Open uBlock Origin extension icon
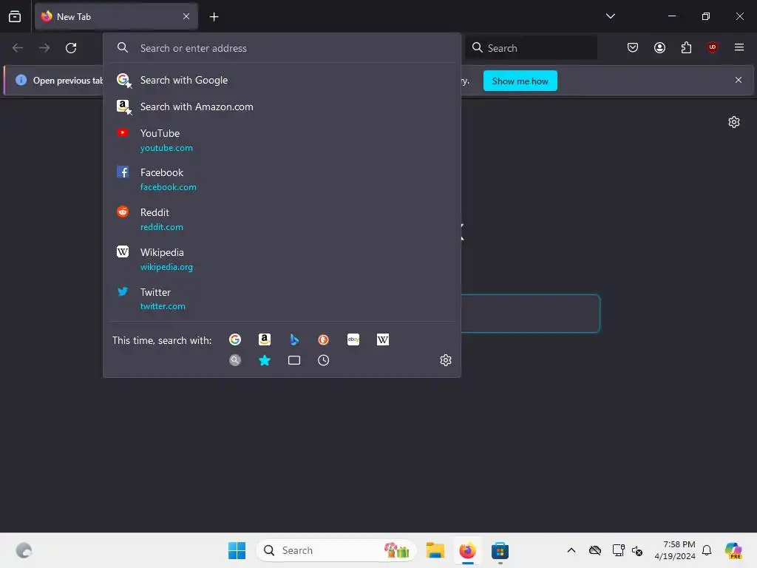This screenshot has width=757, height=568. click(x=712, y=47)
